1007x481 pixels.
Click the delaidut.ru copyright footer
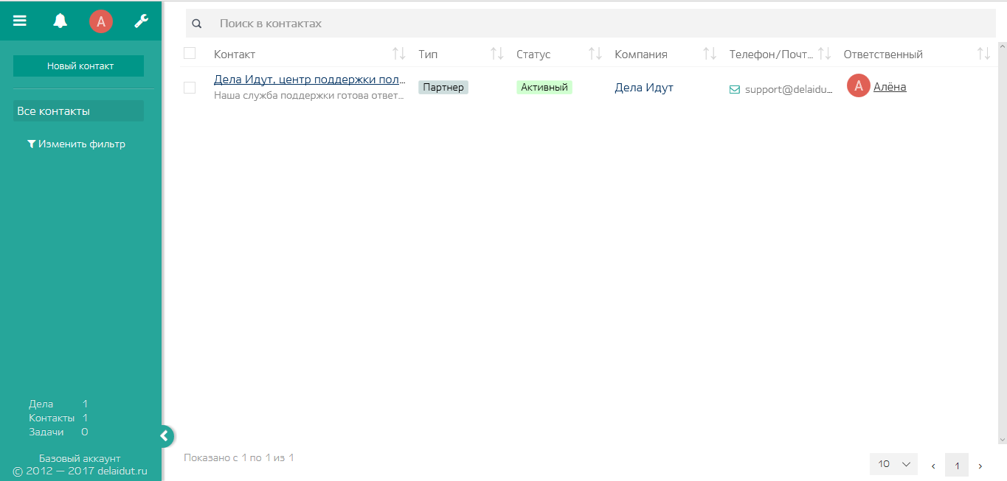80,471
